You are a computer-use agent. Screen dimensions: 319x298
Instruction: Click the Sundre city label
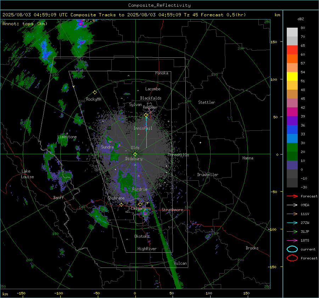coord(107,147)
